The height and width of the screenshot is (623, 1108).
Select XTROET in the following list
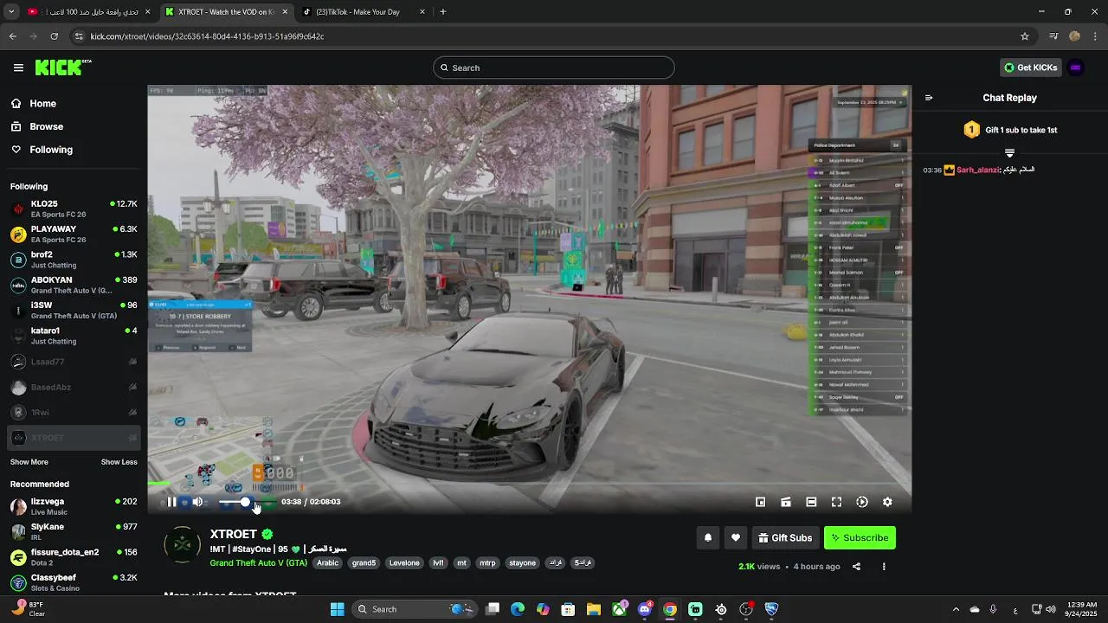tap(74, 438)
